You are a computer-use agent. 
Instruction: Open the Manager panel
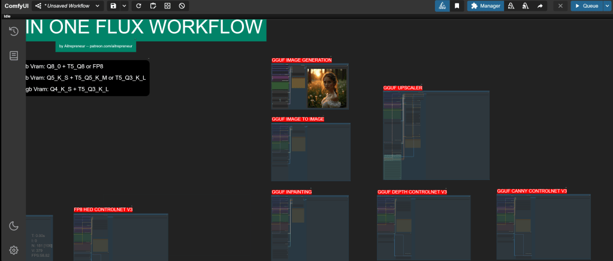(485, 6)
